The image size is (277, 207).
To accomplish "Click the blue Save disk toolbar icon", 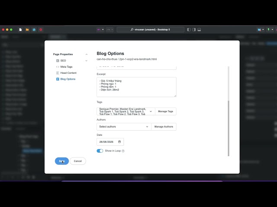I will pos(34,30).
